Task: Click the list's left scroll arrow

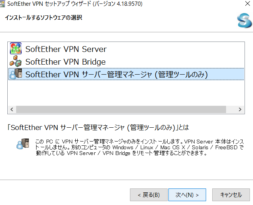Action: [12, 110]
